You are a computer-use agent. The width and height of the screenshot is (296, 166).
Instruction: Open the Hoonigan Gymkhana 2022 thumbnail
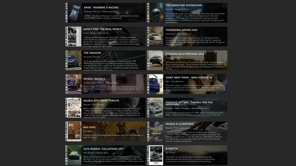coord(156,60)
